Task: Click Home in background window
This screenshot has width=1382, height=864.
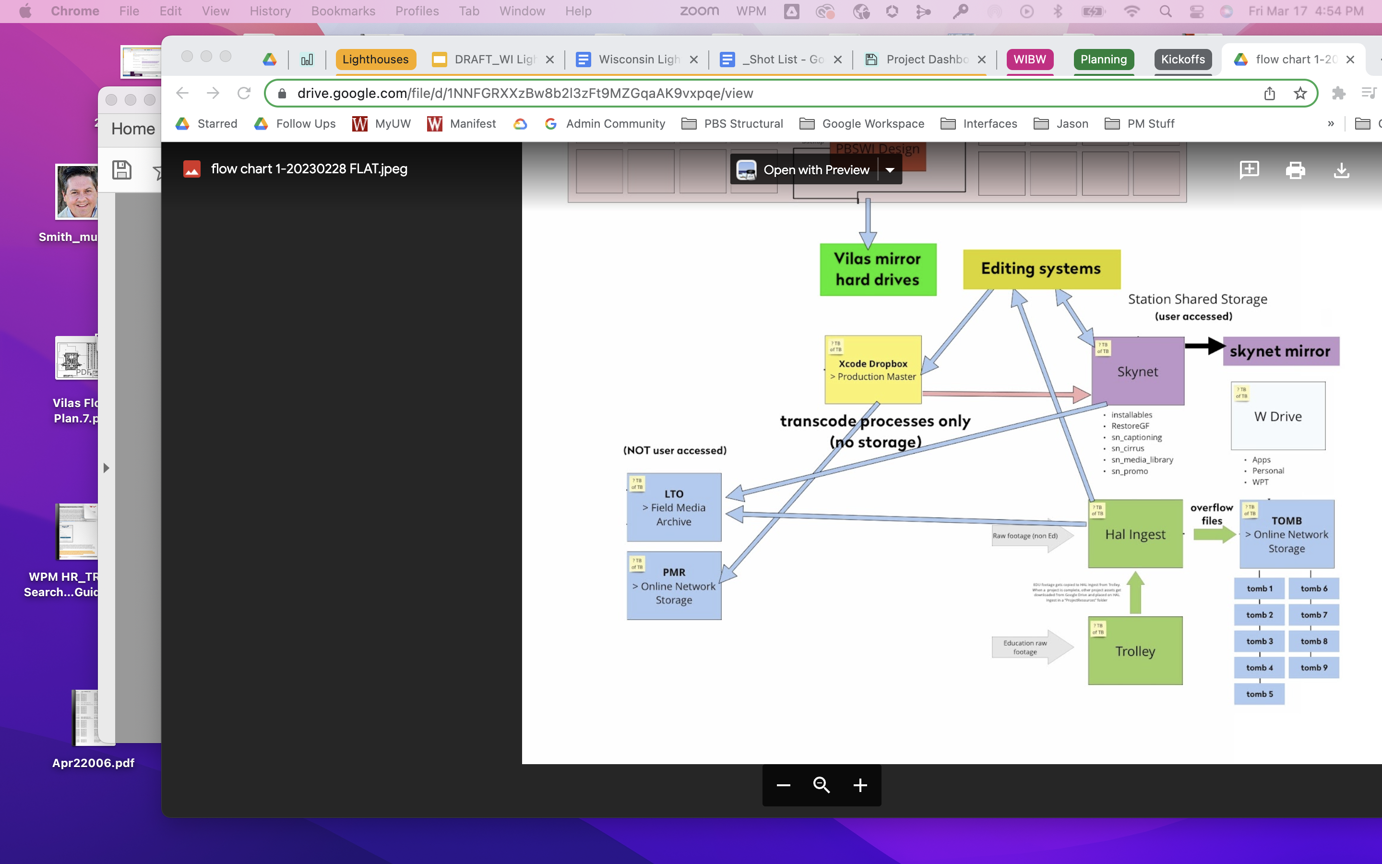Action: pos(133,129)
